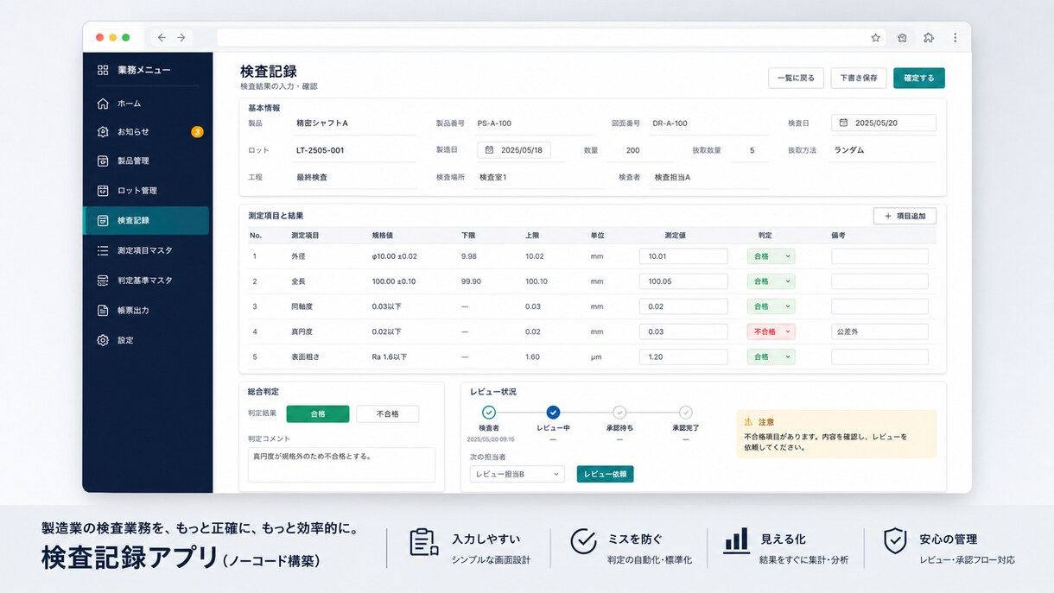The image size is (1054, 593).
Task: Click the お知らせ notification icon
Action: click(x=103, y=132)
